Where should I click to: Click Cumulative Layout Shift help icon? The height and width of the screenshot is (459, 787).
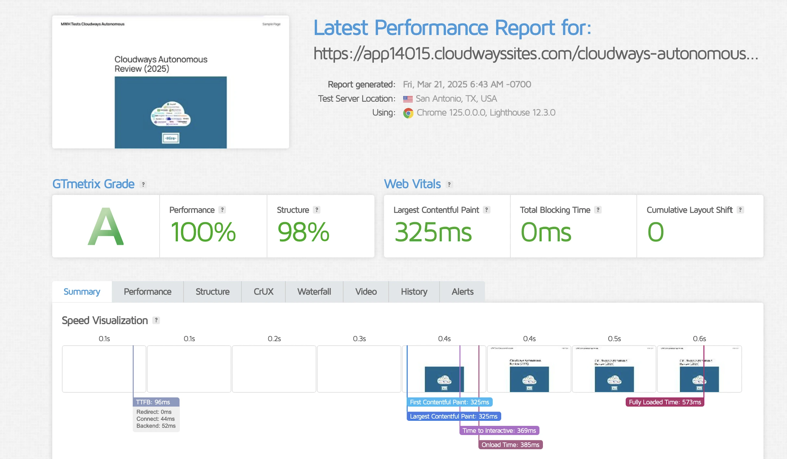[740, 210]
